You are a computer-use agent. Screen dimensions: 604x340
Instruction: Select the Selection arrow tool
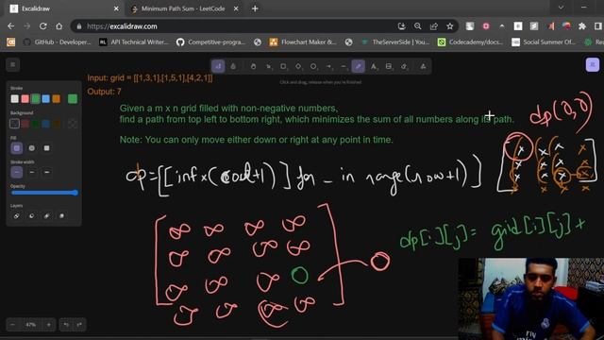(268, 66)
